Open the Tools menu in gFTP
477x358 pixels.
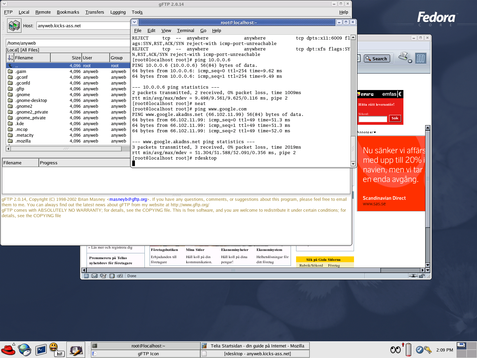pyautogui.click(x=137, y=12)
